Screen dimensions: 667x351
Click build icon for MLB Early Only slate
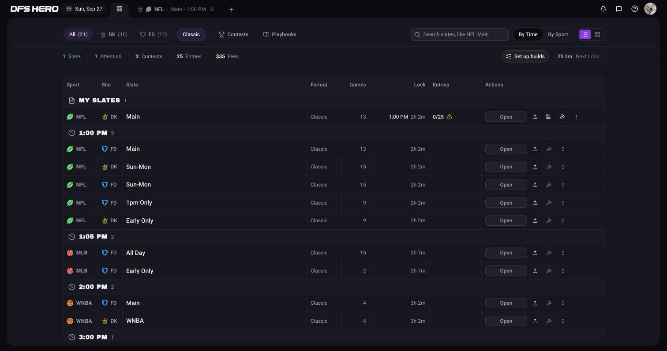(549, 271)
